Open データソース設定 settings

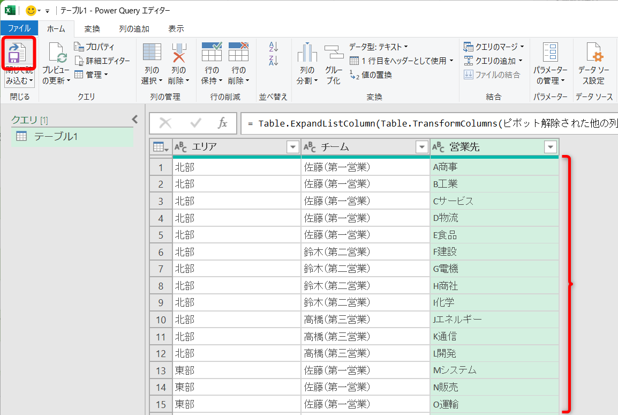[x=594, y=62]
